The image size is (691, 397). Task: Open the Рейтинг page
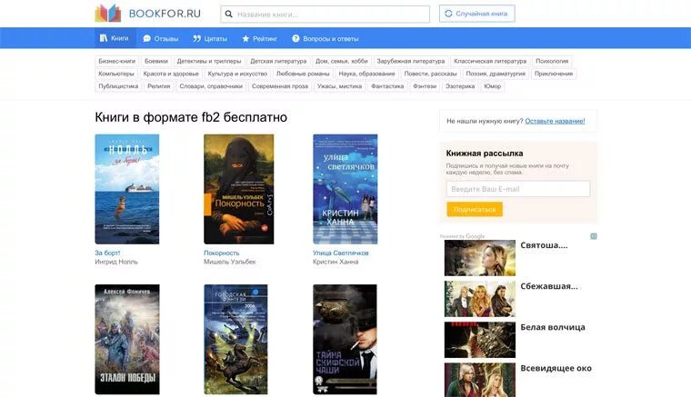(259, 39)
